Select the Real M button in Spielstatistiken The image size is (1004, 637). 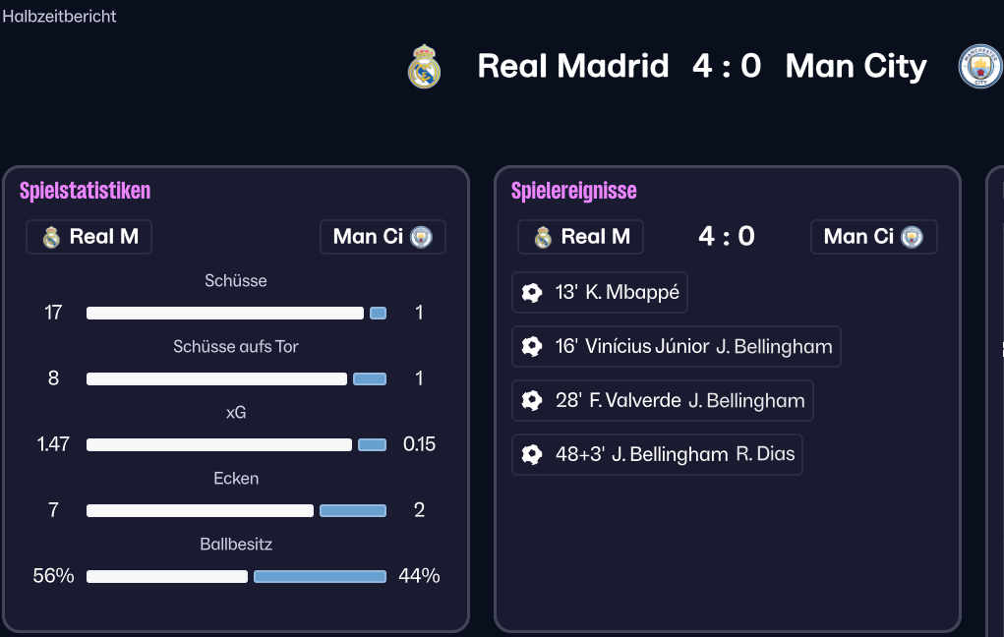coord(89,237)
